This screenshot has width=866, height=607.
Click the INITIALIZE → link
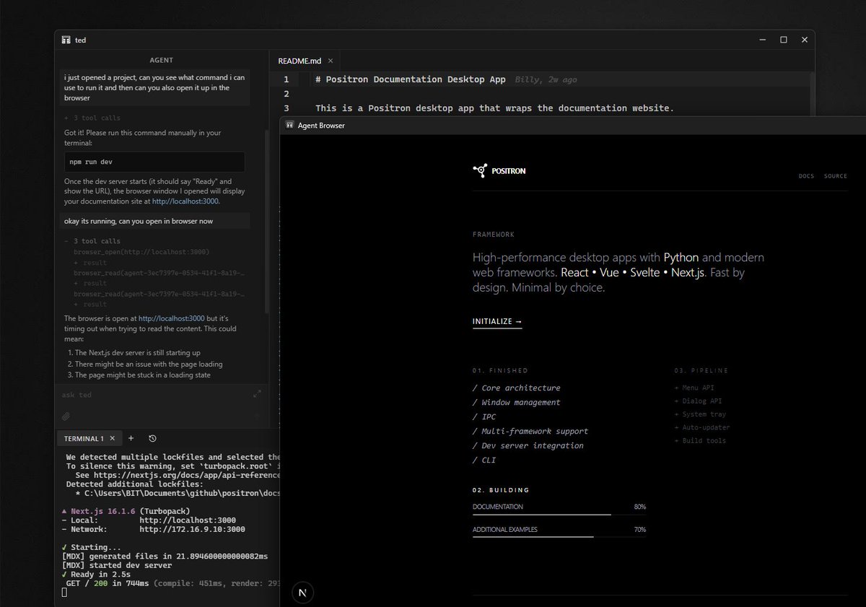tap(497, 322)
